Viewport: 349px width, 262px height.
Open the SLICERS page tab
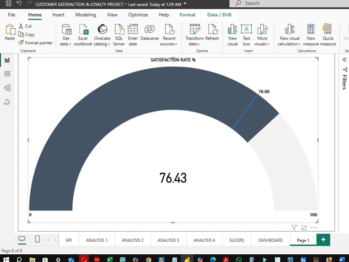pyautogui.click(x=237, y=240)
